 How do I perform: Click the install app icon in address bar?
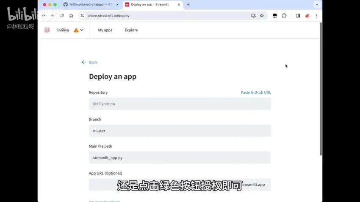pos(253,16)
